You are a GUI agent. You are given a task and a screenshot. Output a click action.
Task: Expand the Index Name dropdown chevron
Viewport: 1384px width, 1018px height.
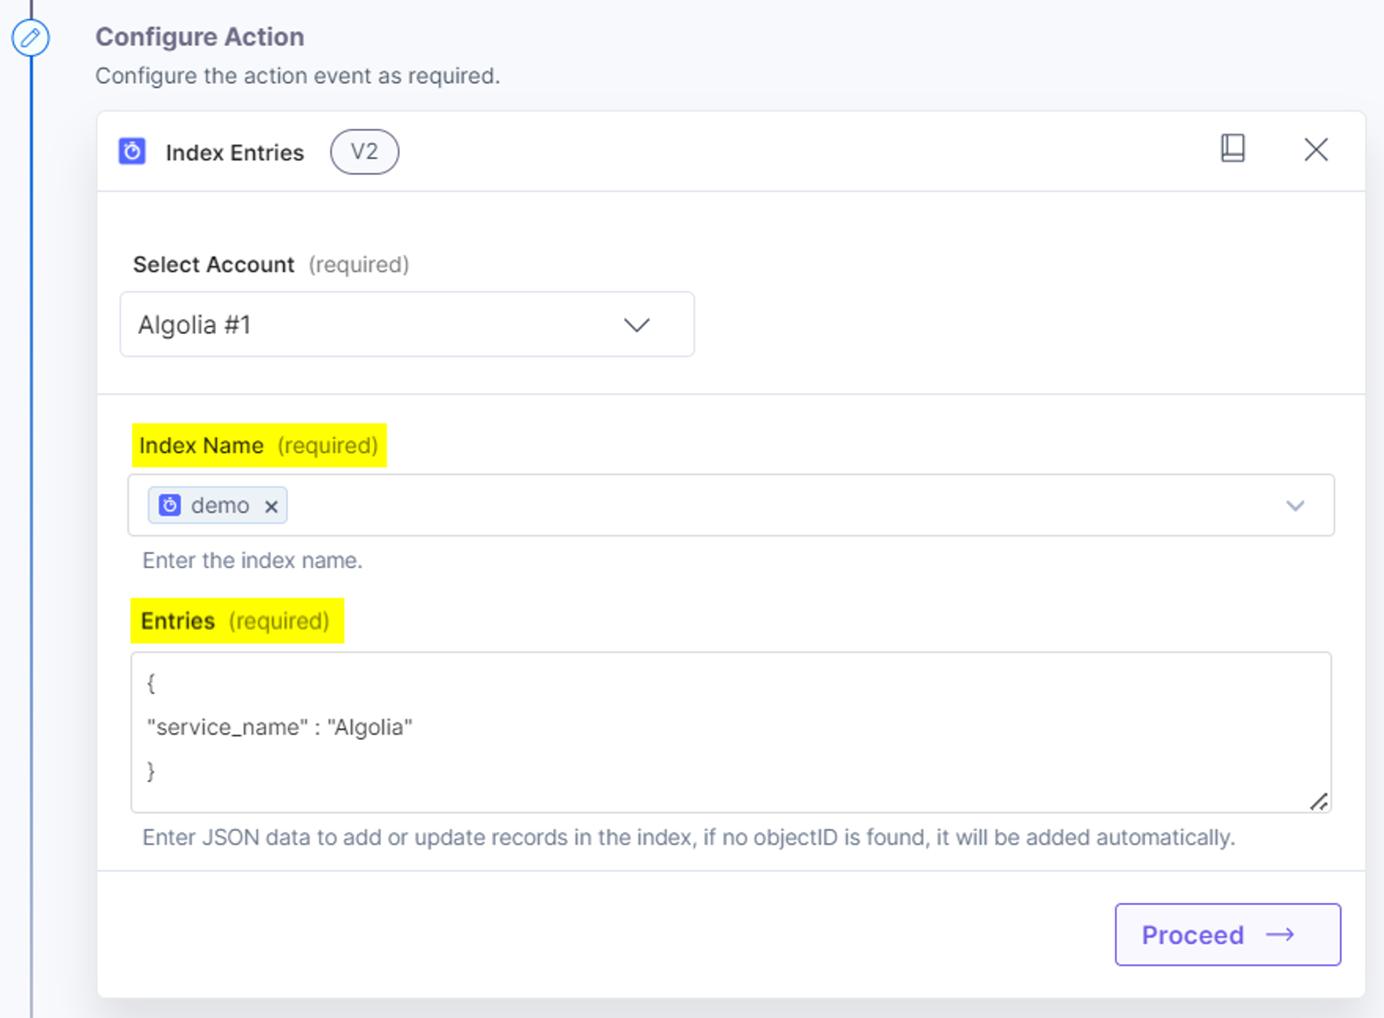click(1295, 506)
